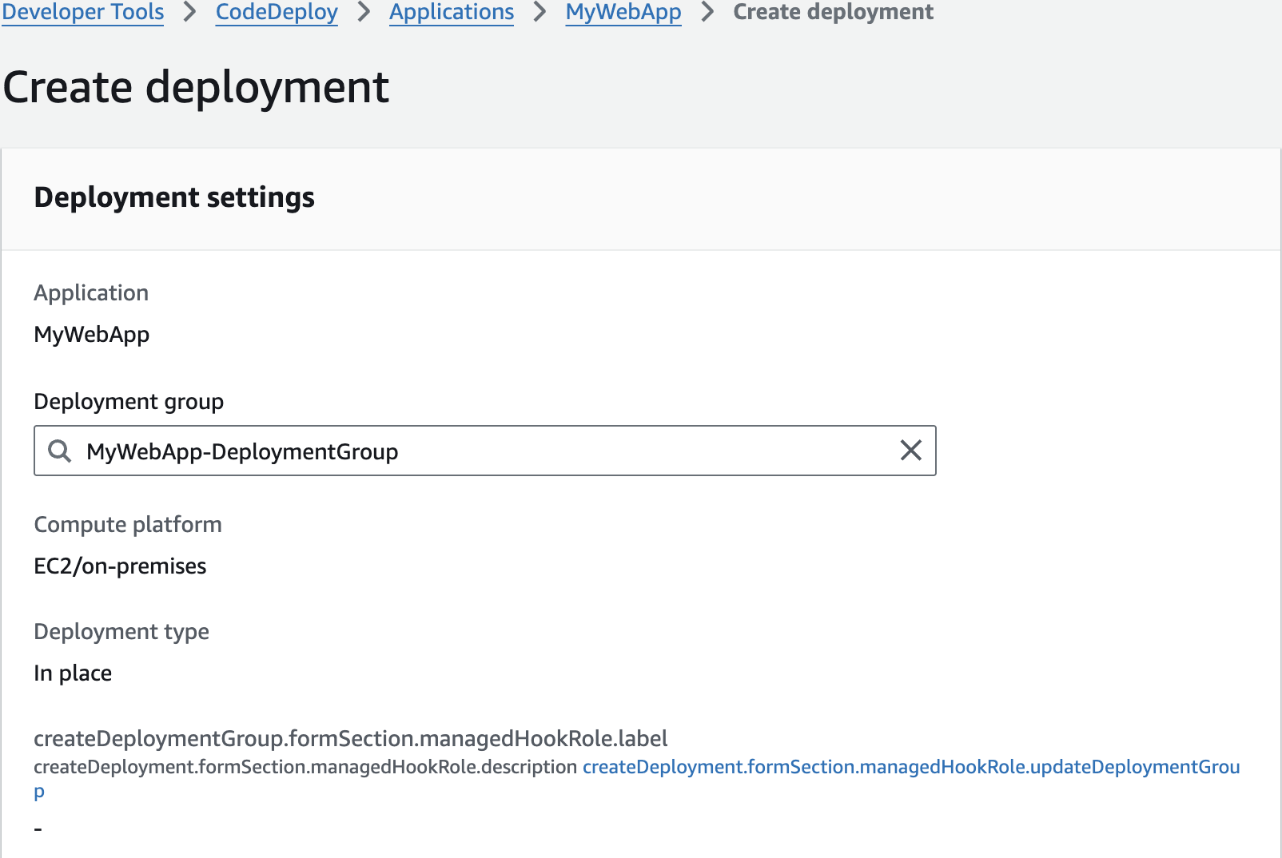Screen dimensions: 1282x858
Task: Open the managedHookRole updateDeploymentGroup link
Action: click(x=636, y=779)
